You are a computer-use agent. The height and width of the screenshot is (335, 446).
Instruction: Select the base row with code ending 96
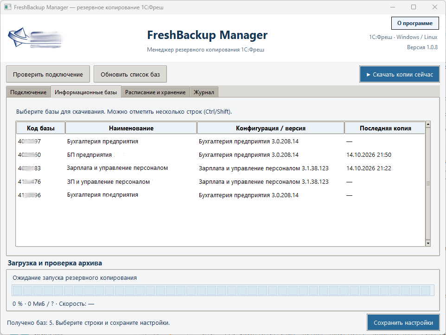pos(220,195)
